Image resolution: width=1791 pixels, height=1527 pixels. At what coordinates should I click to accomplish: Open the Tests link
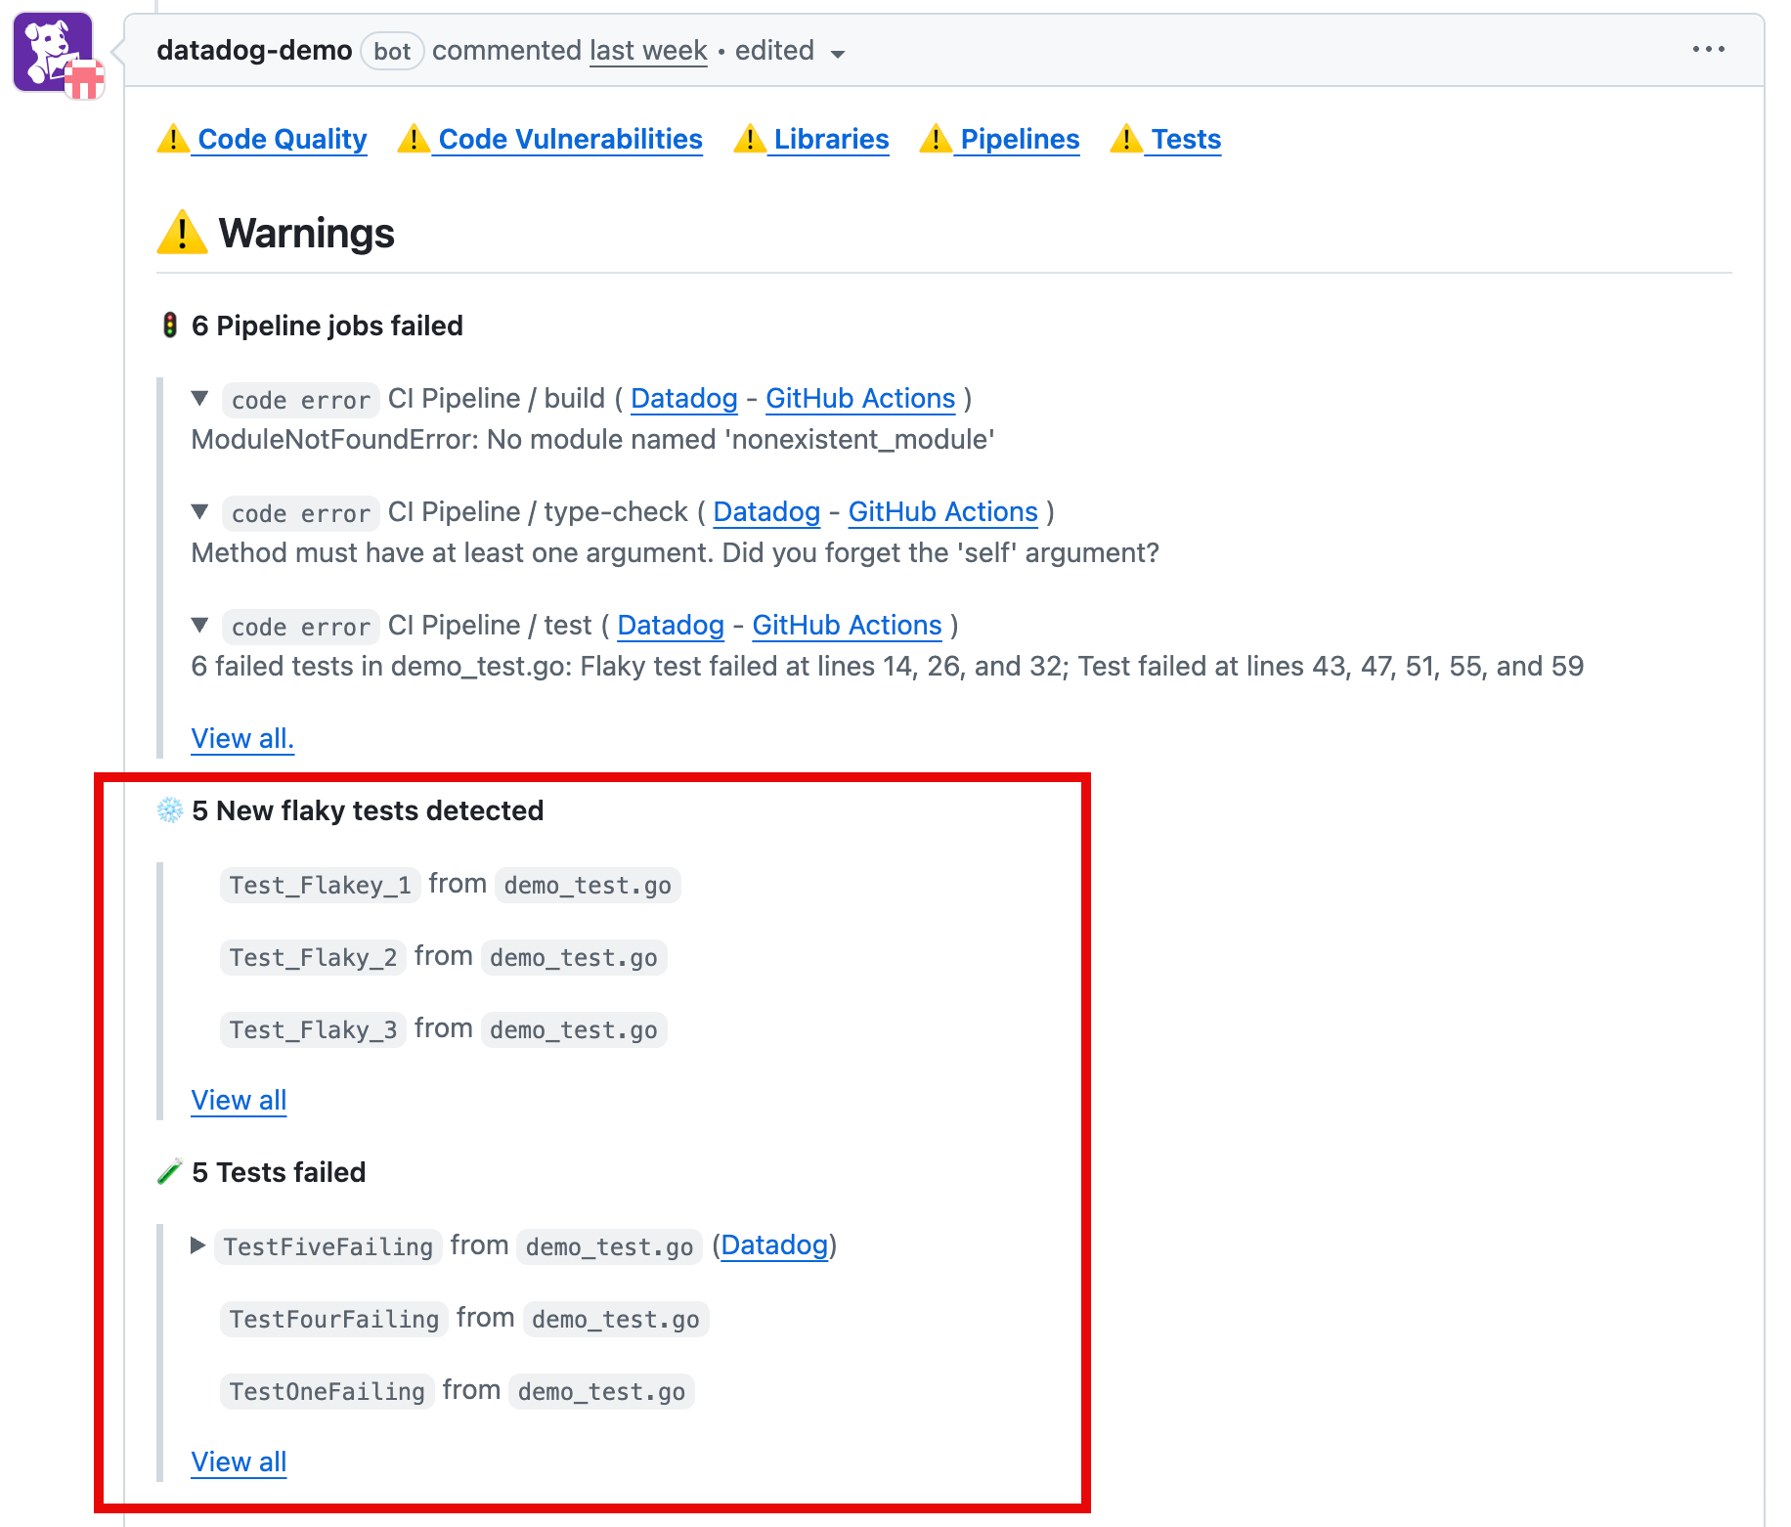click(x=1186, y=139)
